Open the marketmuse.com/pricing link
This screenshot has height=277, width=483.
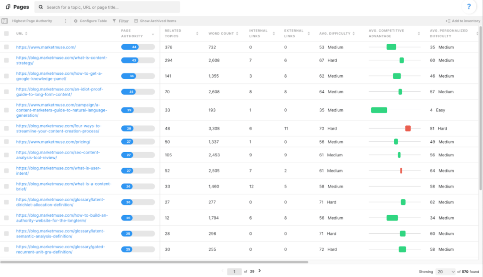tap(53, 142)
